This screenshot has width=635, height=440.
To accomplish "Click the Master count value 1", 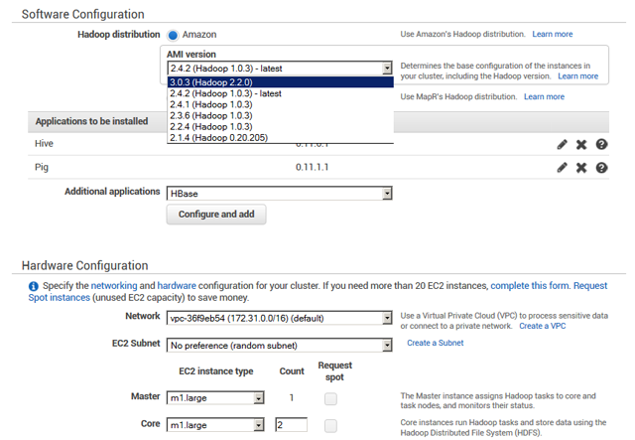I will [x=291, y=398].
